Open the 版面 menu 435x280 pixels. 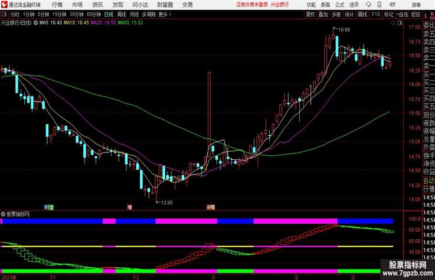pos(326,5)
